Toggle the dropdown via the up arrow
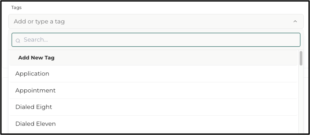The height and width of the screenshot is (135, 310). pos(295,21)
